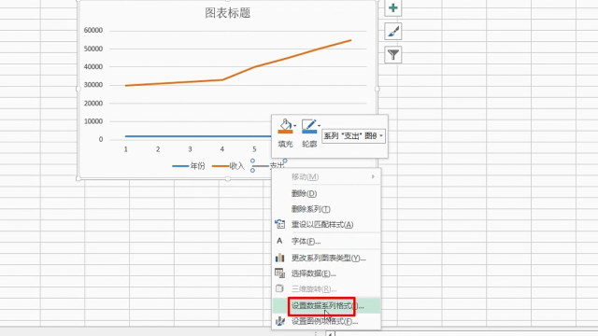The image size is (598, 336).
Task: Click the reset-to-match-style icon in menu
Action: [x=280, y=224]
